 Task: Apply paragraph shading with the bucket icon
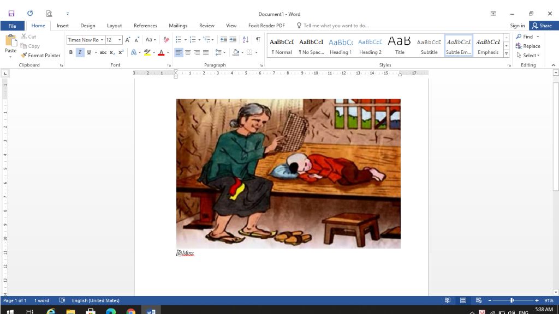point(236,52)
